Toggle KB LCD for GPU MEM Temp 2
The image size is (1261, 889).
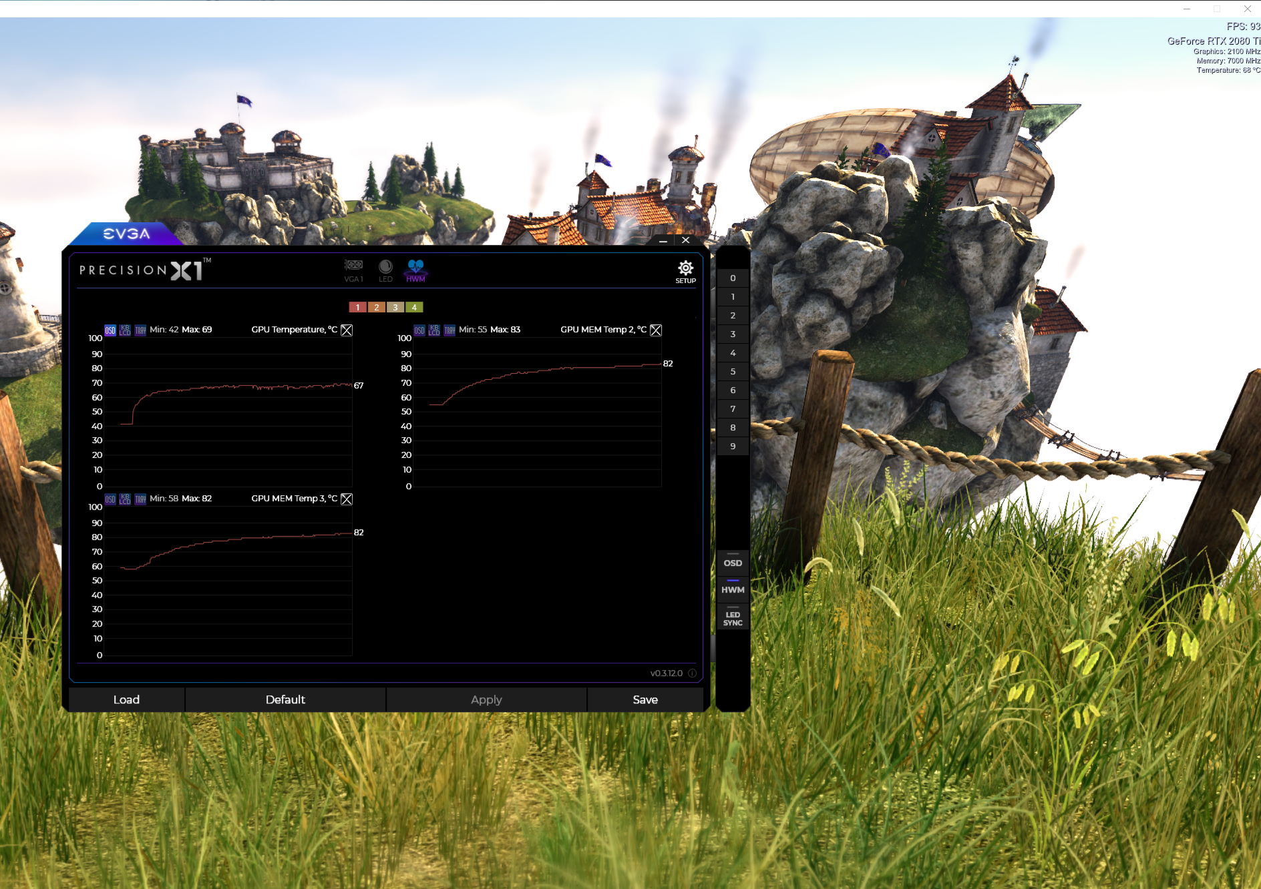click(x=434, y=330)
